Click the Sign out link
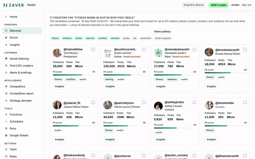Viewport: 255px width, 159px height. point(246,5)
